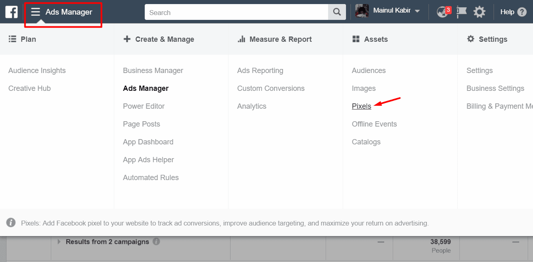Click the Ads Manager title text
Image resolution: width=533 pixels, height=262 pixels.
pyautogui.click(x=69, y=12)
